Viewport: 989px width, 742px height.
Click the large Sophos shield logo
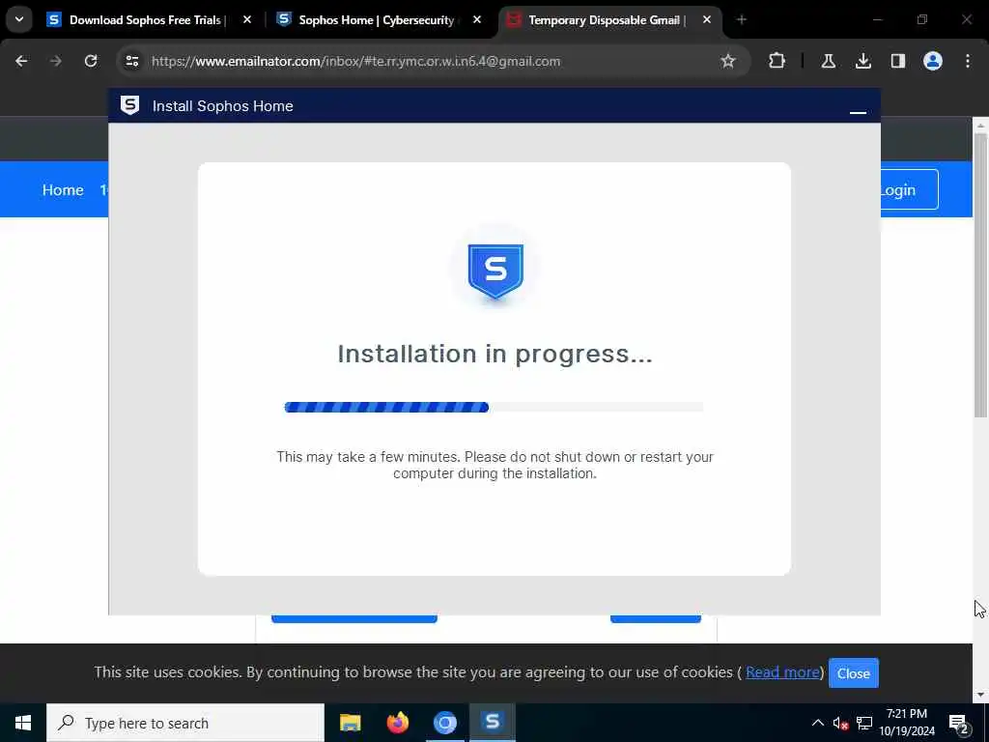495,271
